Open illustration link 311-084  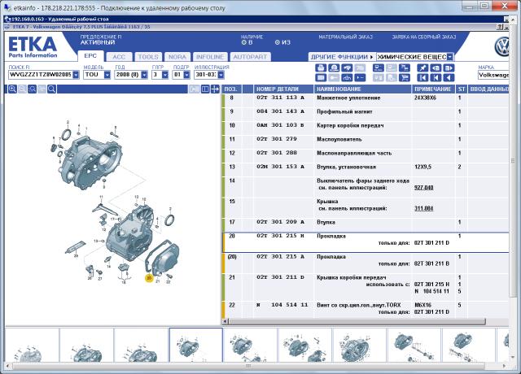coord(423,208)
